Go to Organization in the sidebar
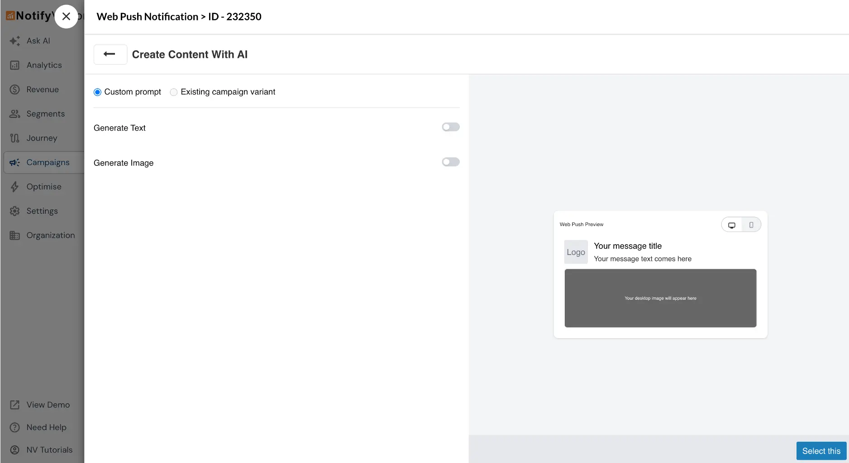849x463 pixels. tap(50, 235)
